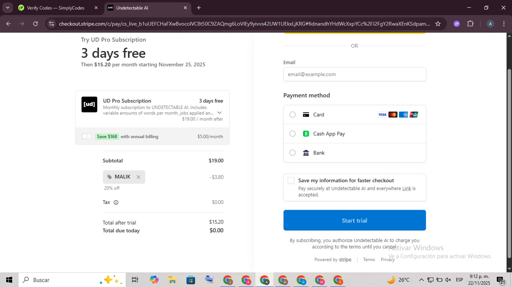This screenshot has width=512, height=287.
Task: Select the Card payment method
Action: pos(293,115)
